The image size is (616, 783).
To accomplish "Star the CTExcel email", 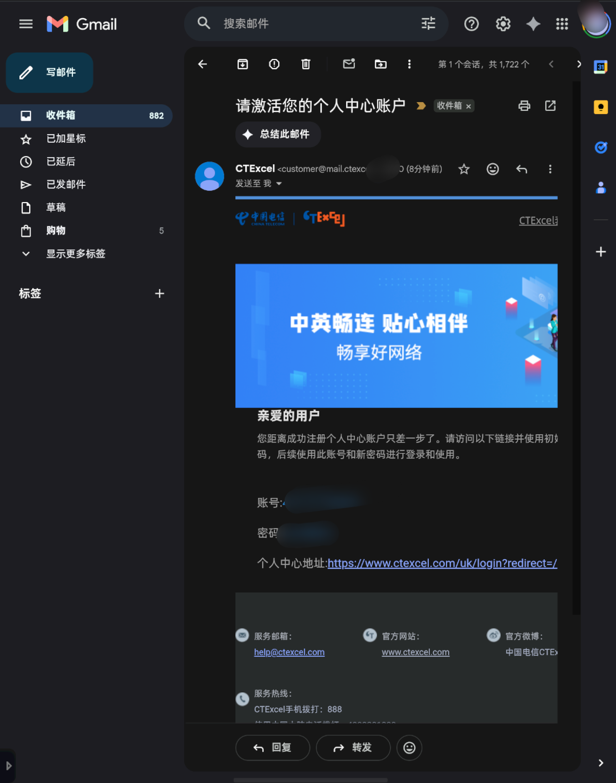I will point(464,169).
